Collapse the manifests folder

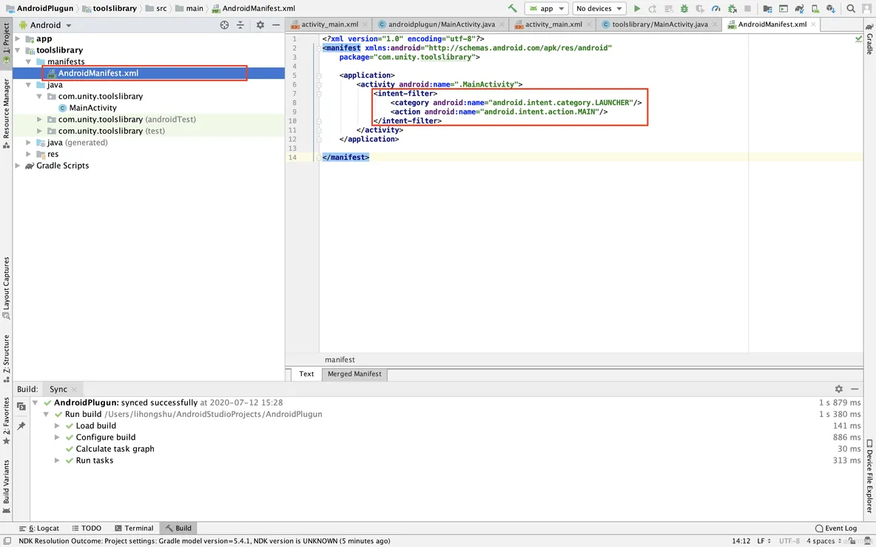pos(29,61)
